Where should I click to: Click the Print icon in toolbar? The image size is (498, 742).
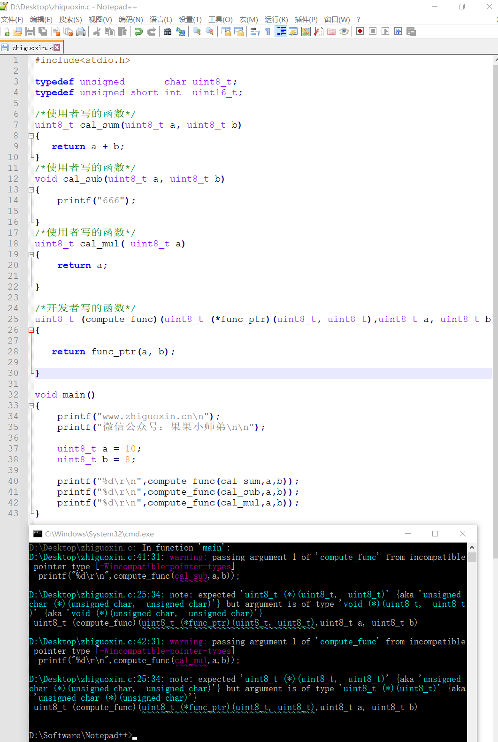[81, 31]
